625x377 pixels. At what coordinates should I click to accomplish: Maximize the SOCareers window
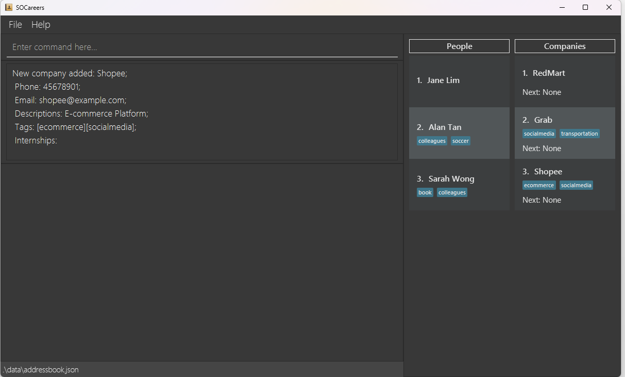point(585,7)
